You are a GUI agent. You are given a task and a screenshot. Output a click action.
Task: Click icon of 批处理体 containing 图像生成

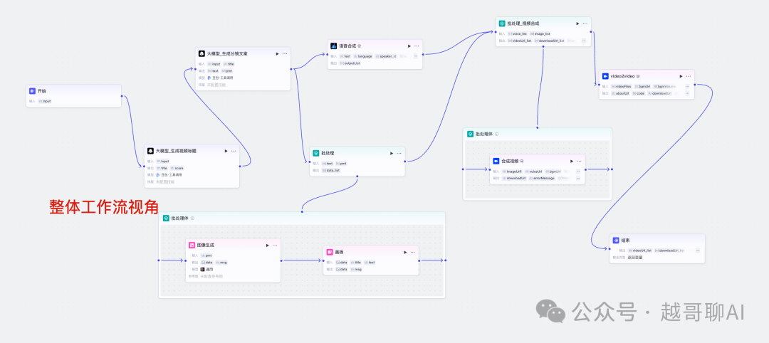tap(166, 218)
